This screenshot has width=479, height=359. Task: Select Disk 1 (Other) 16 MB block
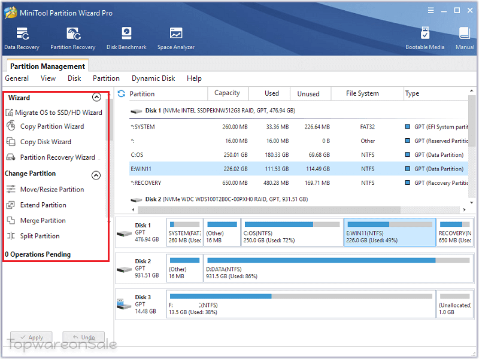(x=222, y=232)
